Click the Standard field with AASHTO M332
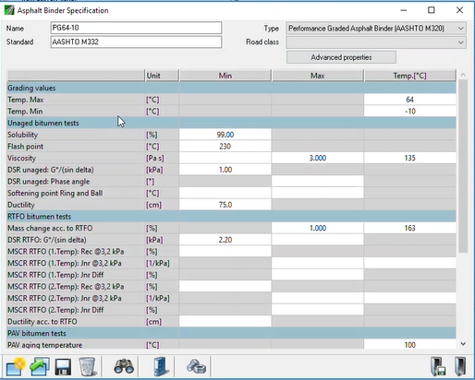This screenshot has height=380, width=475. click(136, 42)
